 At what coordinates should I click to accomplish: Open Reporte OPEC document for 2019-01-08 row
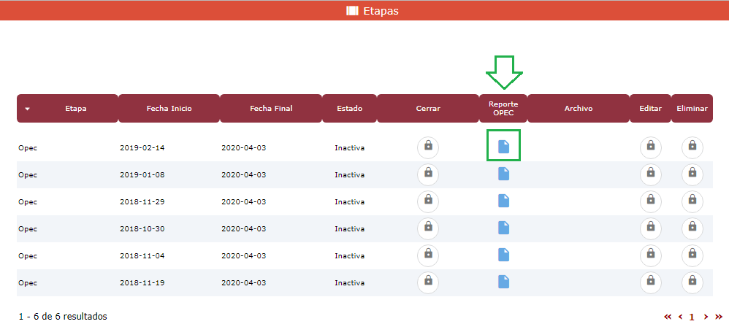503,174
